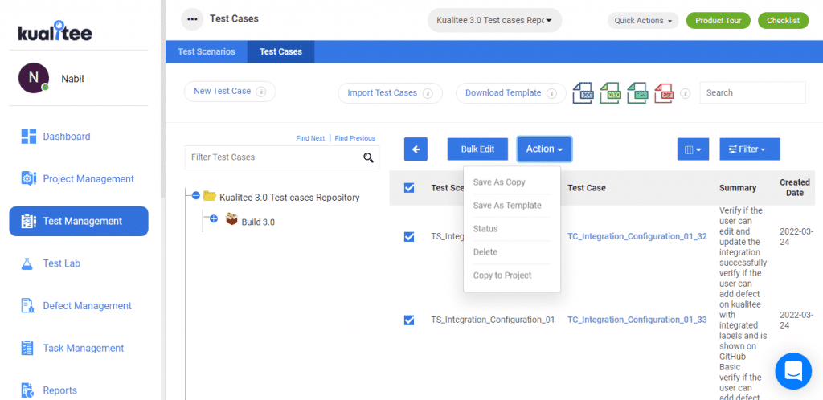Click the Find Previous link
The image size is (823, 400).
pos(354,138)
